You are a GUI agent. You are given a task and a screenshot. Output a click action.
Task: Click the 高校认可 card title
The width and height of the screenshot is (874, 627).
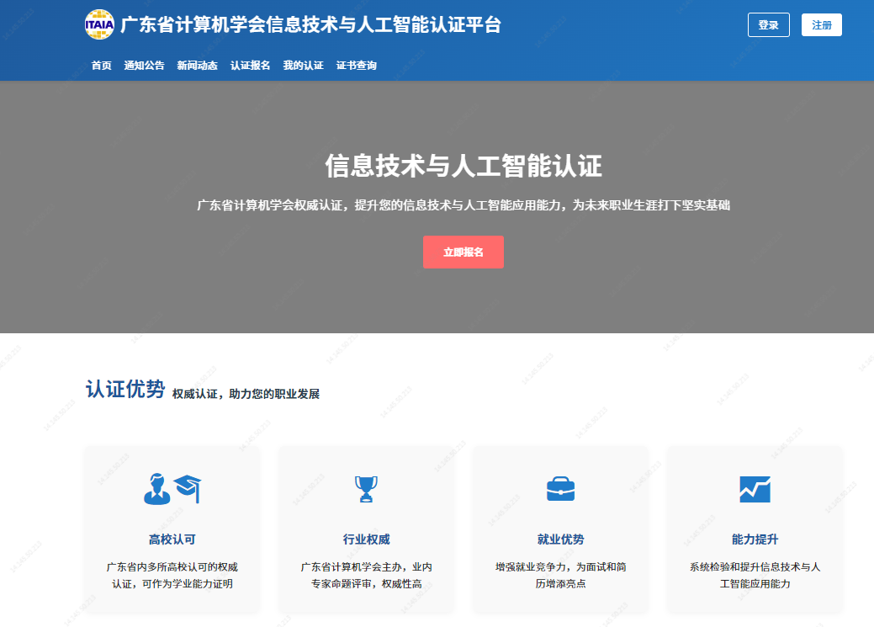coord(172,539)
